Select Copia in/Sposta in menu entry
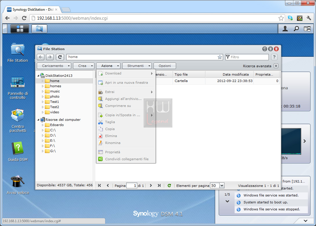The height and width of the screenshot is (226, 316). [x=126, y=115]
